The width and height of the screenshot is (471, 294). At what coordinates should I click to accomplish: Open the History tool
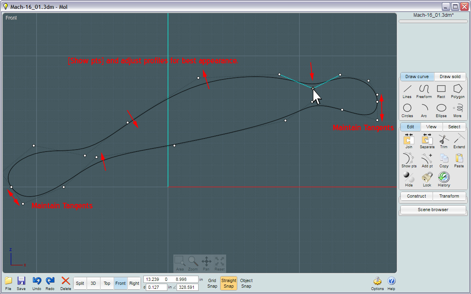coord(443,179)
